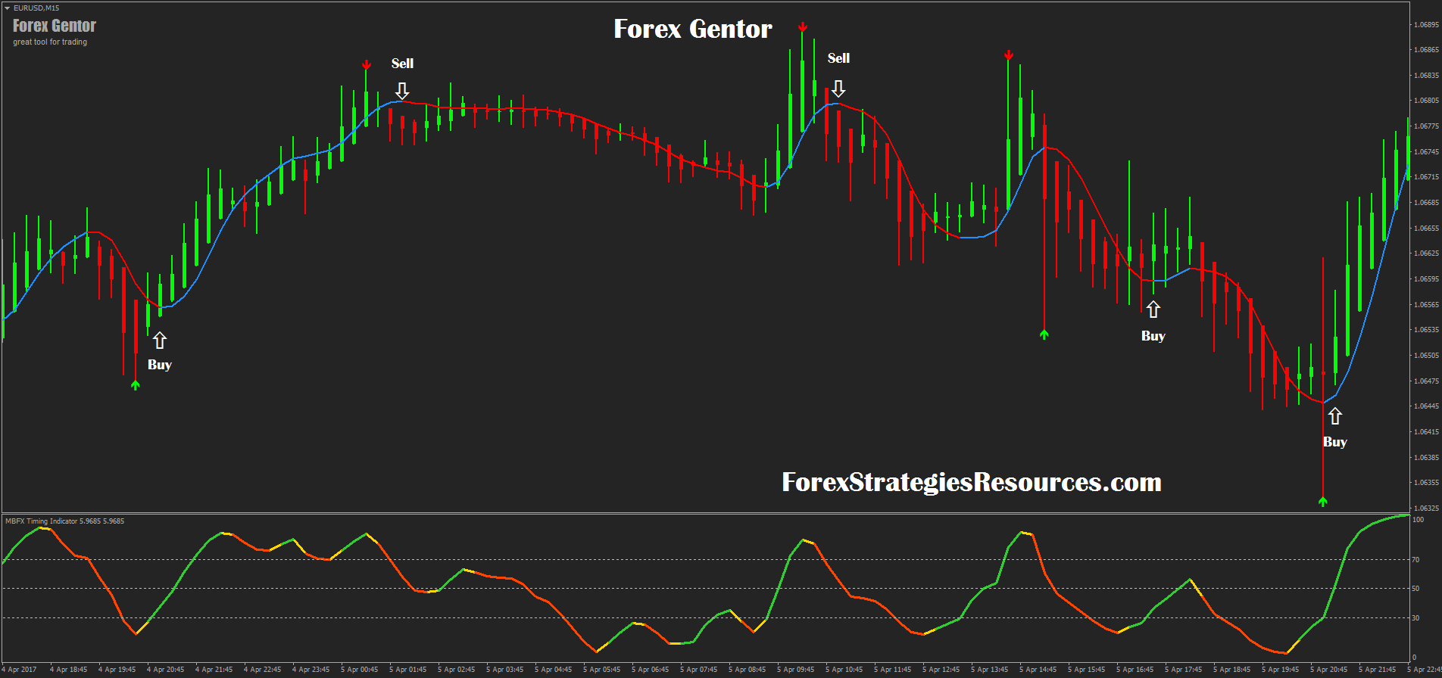The width and height of the screenshot is (1442, 678).
Task: Click the '5 Apr 13:45' time label
Action: click(990, 670)
